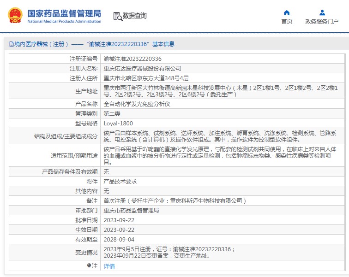Click the document icon before 境内医疗器械
The width and height of the screenshot is (349, 277).
12,44
